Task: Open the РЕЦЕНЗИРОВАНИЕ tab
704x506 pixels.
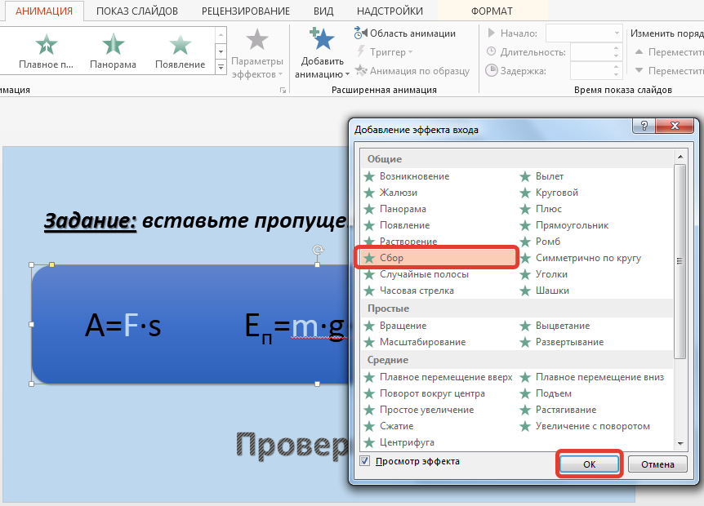Action: click(246, 11)
